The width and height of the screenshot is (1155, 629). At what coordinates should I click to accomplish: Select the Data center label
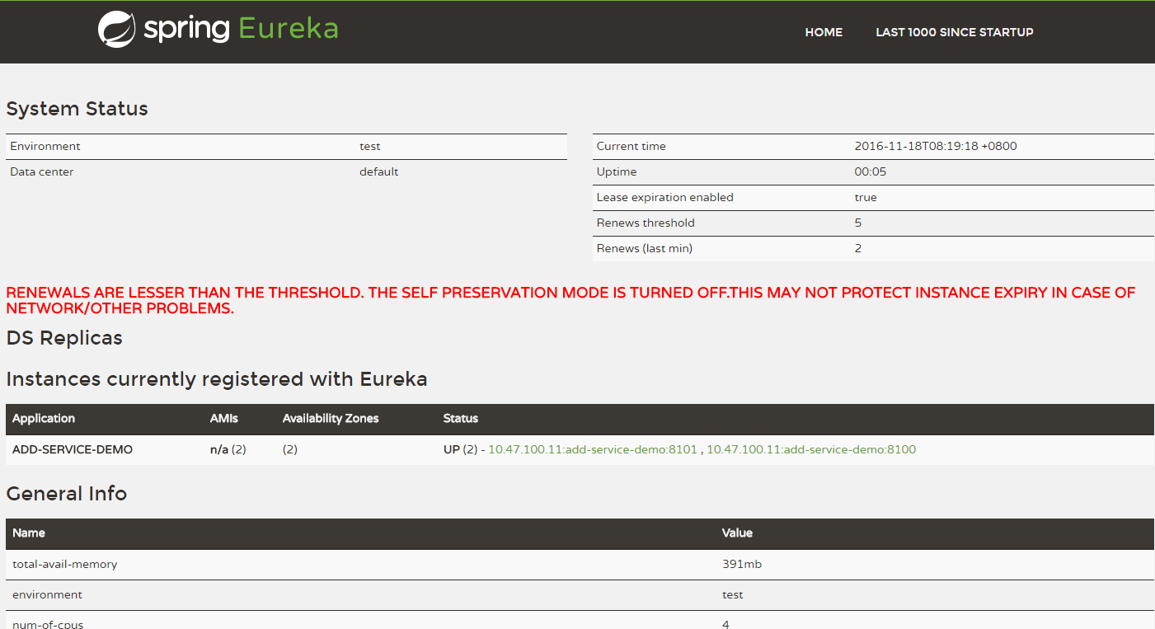coord(42,171)
